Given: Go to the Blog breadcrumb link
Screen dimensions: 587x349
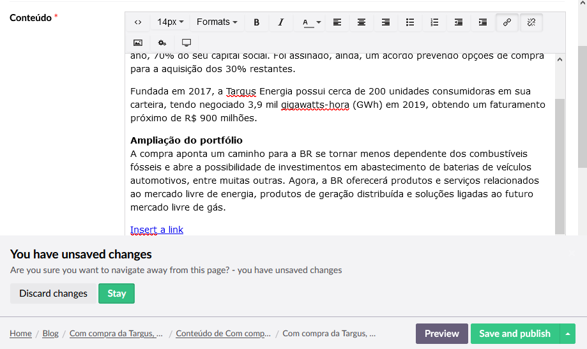Looking at the screenshot, I should pyautogui.click(x=50, y=334).
